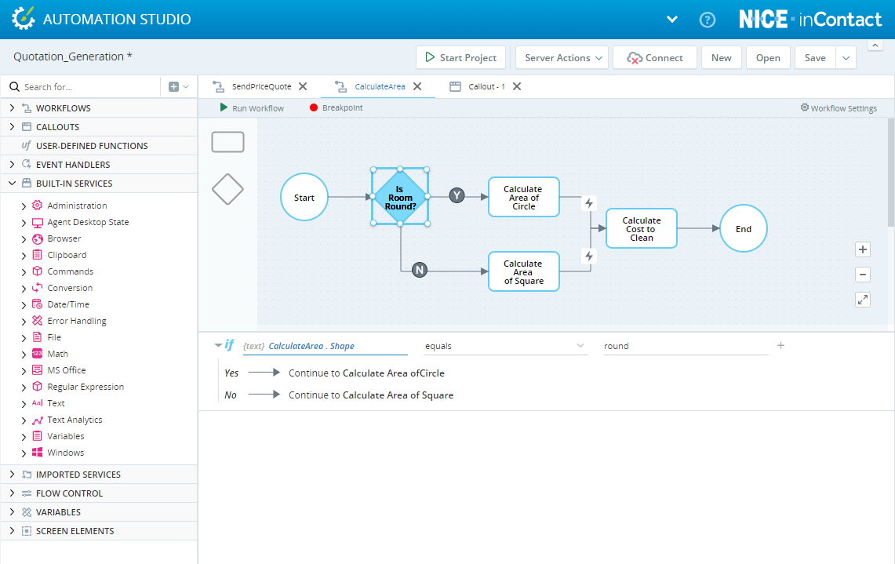Click Run Workflow

tap(252, 108)
